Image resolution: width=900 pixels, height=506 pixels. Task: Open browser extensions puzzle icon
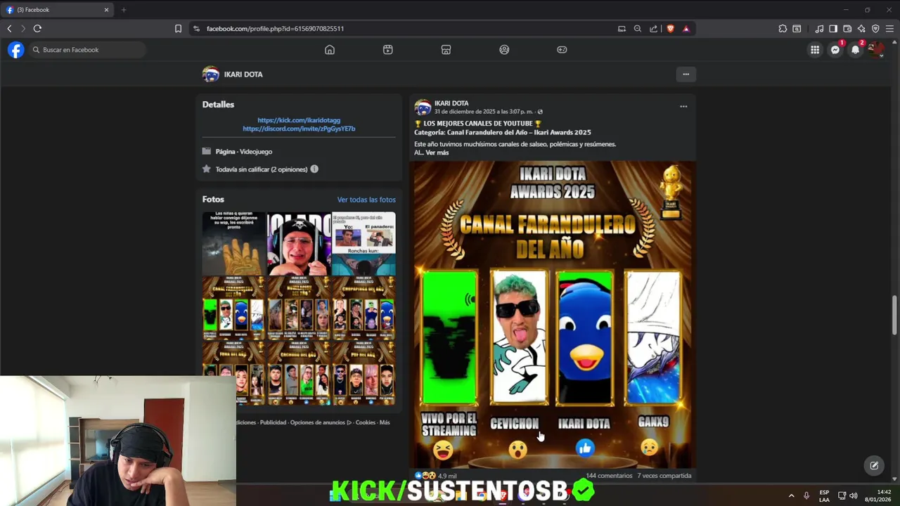783,29
